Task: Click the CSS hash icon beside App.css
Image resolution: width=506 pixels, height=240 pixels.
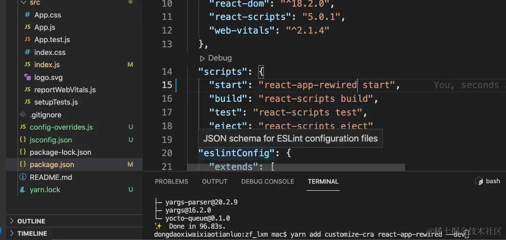Action: click(x=28, y=15)
